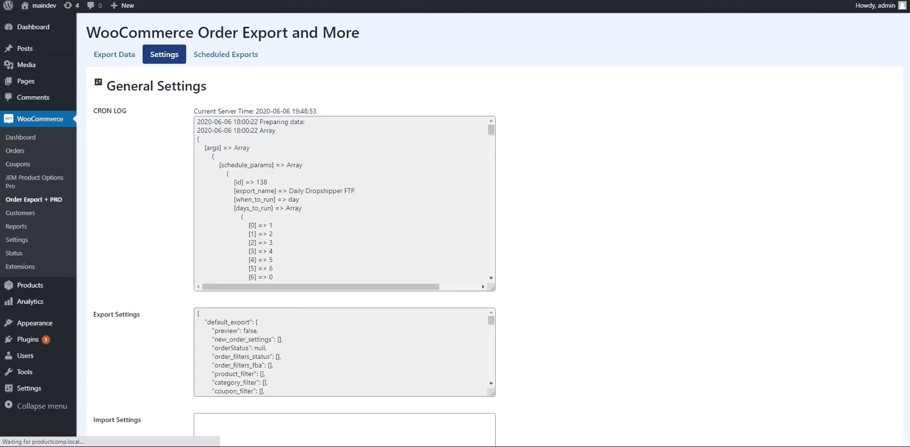Select the Settings tab

pyautogui.click(x=164, y=54)
